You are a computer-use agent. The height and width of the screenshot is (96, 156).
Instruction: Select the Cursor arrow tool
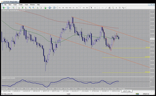[92, 8]
